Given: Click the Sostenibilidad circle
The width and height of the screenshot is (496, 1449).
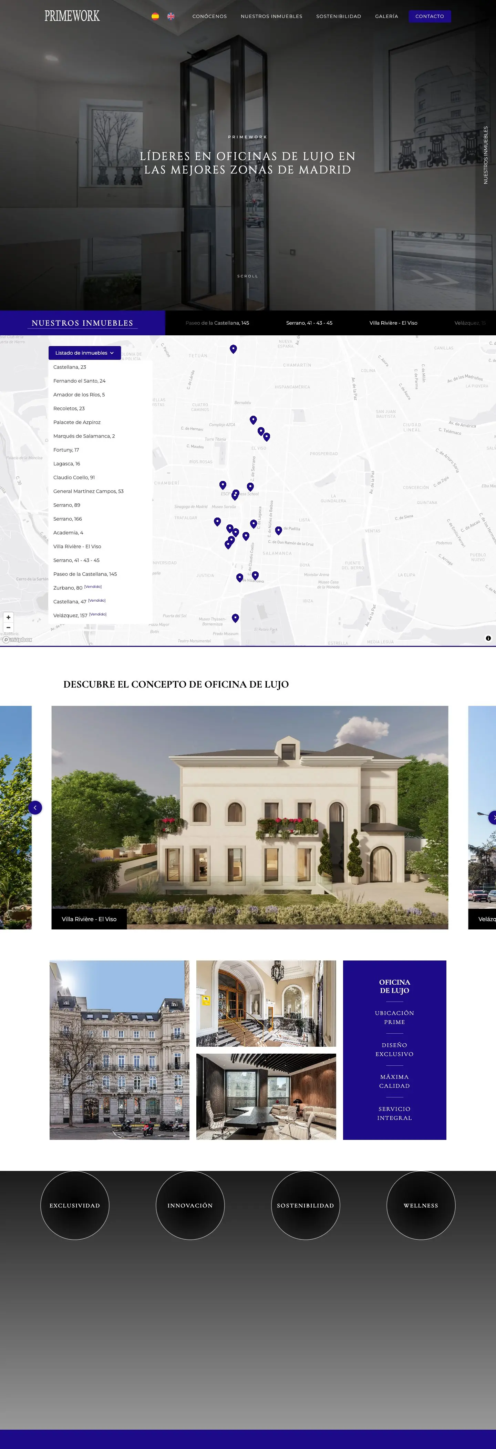Looking at the screenshot, I should (x=306, y=1205).
